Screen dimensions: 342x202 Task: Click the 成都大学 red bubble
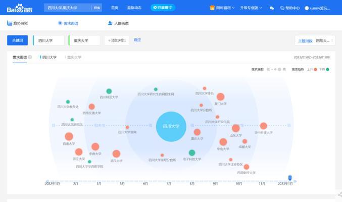tap(245, 141)
